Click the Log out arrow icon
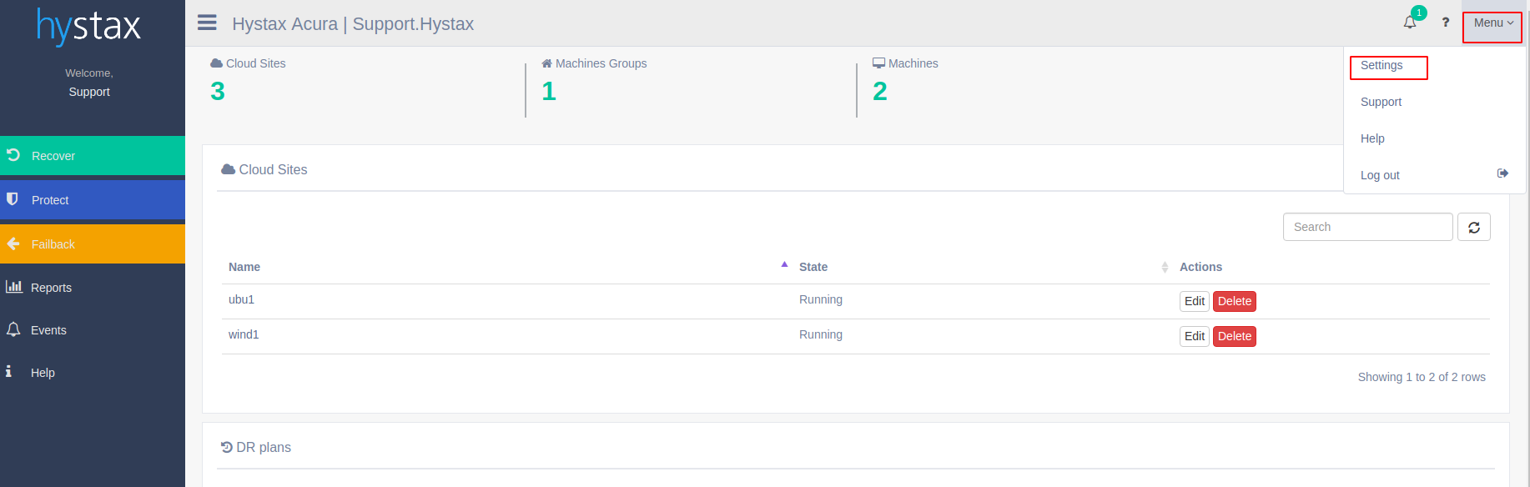 tap(1502, 173)
